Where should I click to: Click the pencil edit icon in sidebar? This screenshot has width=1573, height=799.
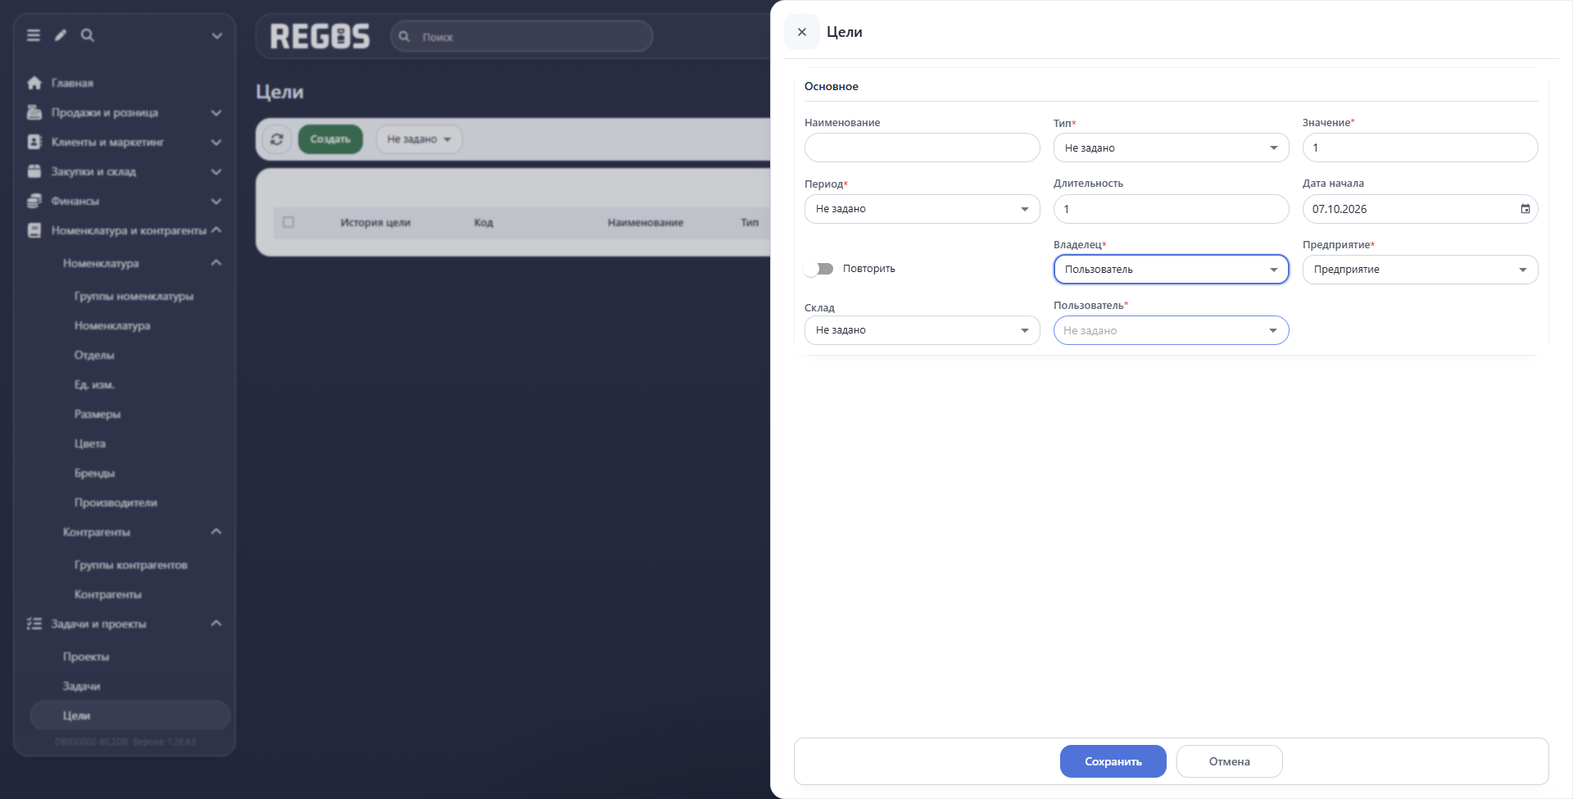tap(61, 35)
